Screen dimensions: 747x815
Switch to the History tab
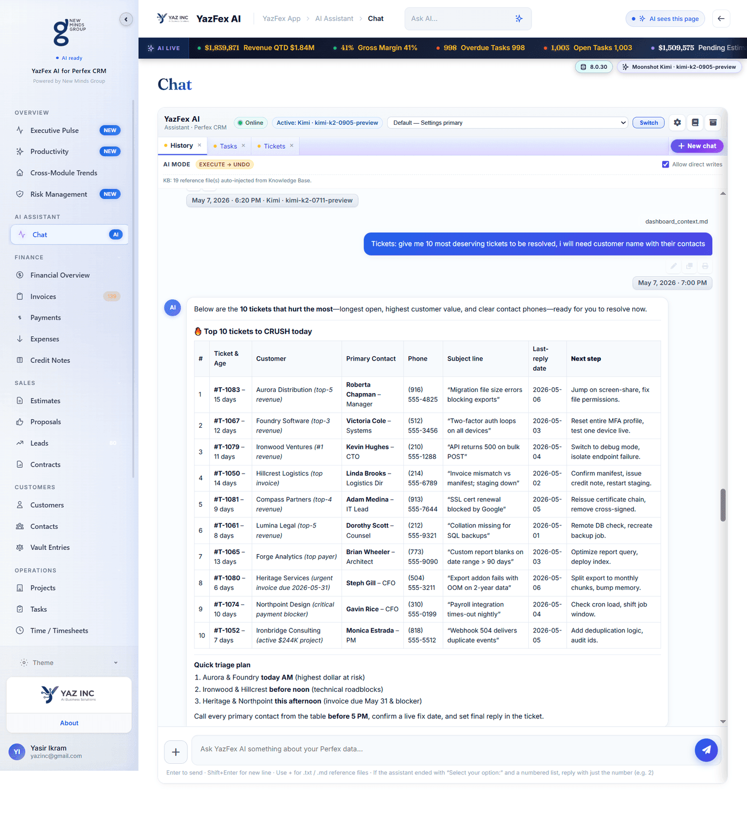[x=181, y=146]
